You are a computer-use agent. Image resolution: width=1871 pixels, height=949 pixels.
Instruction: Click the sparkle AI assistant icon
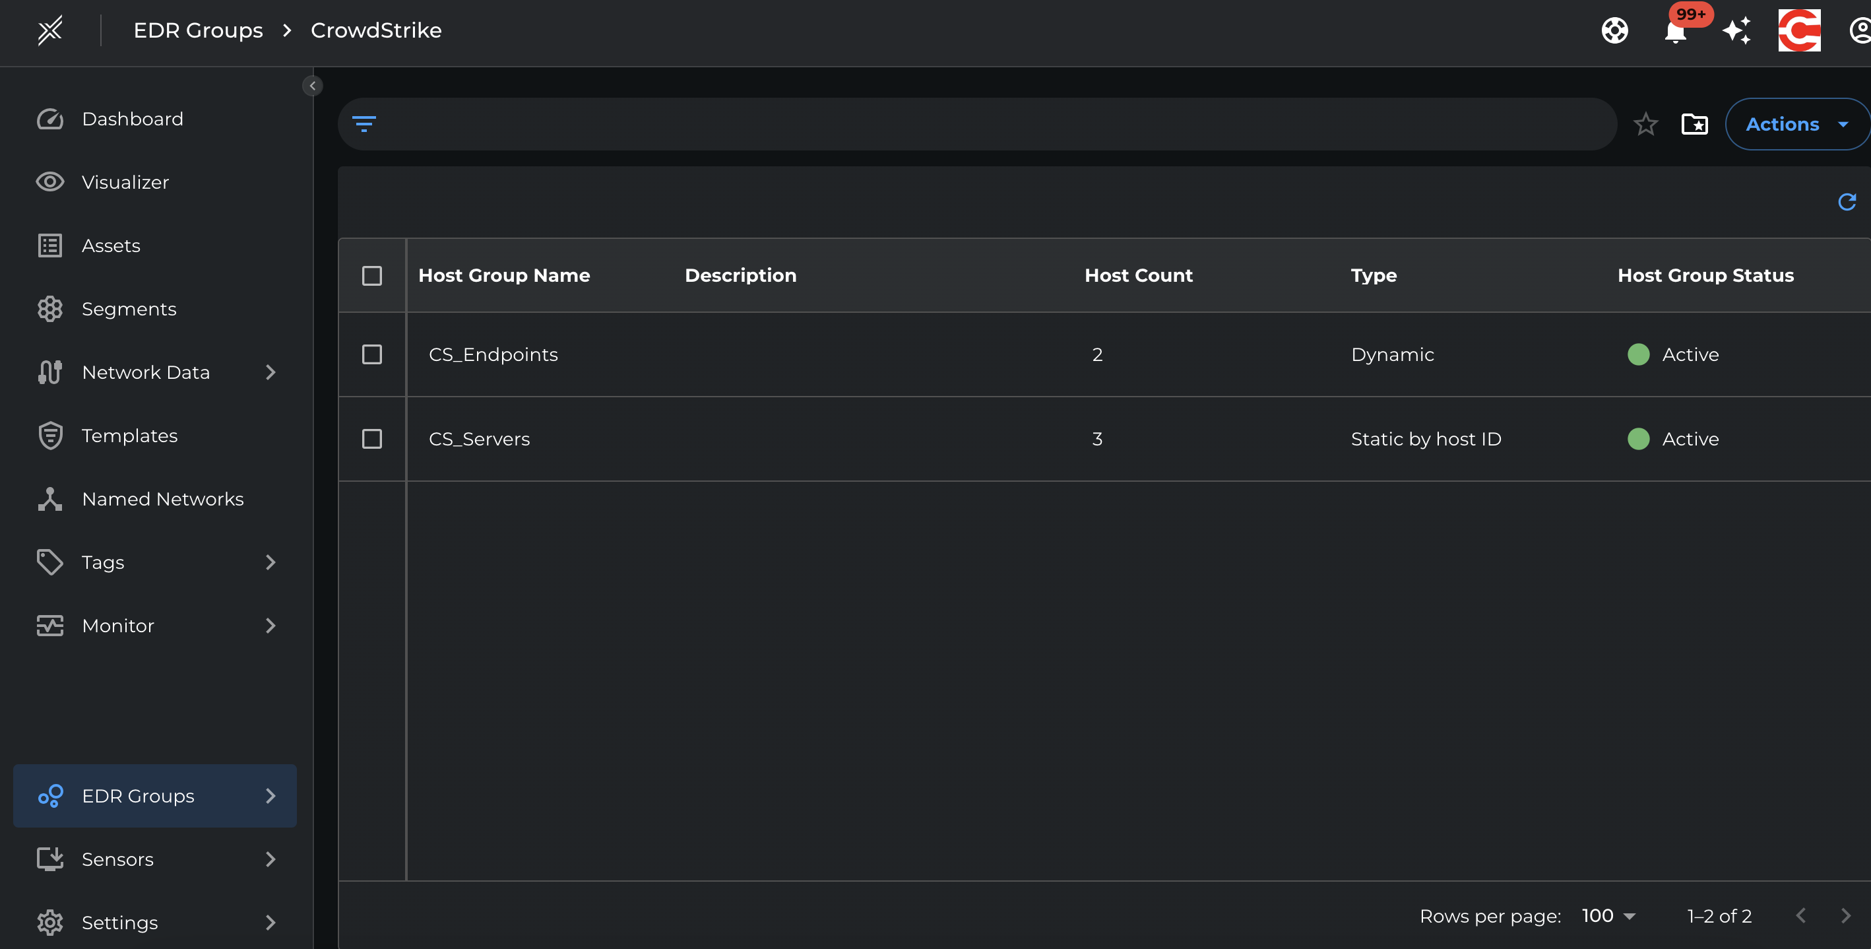pyautogui.click(x=1736, y=30)
